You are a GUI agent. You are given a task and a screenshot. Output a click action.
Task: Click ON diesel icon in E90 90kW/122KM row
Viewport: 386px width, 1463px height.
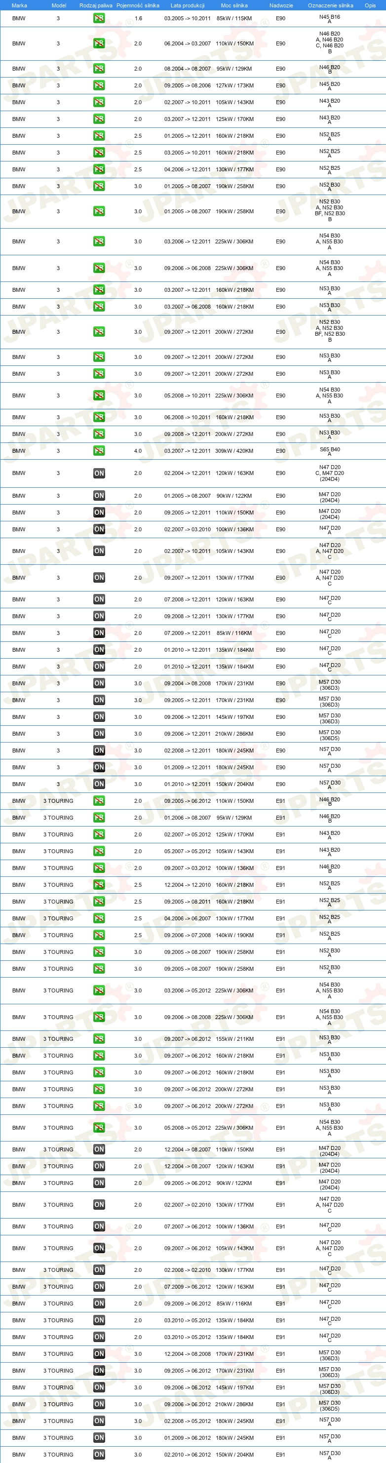pos(99,496)
